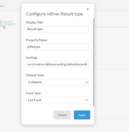Click the Default State label
The width and height of the screenshot is (129, 132).
(35, 75)
